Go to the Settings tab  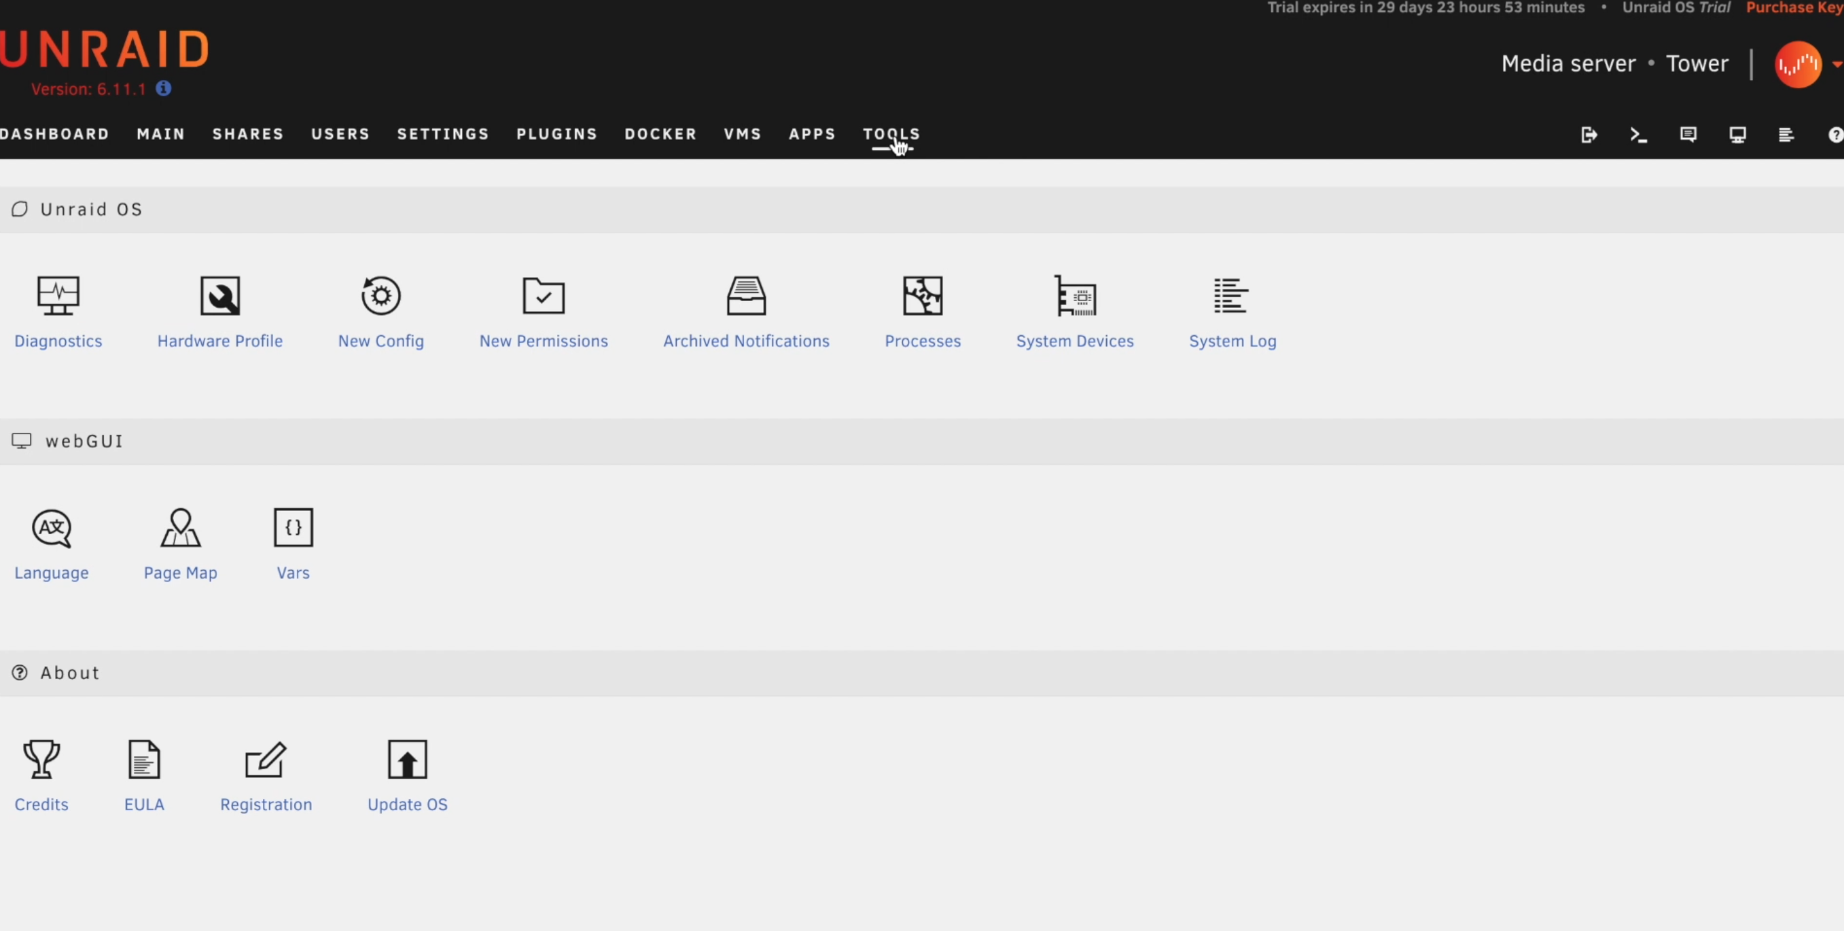click(x=443, y=134)
